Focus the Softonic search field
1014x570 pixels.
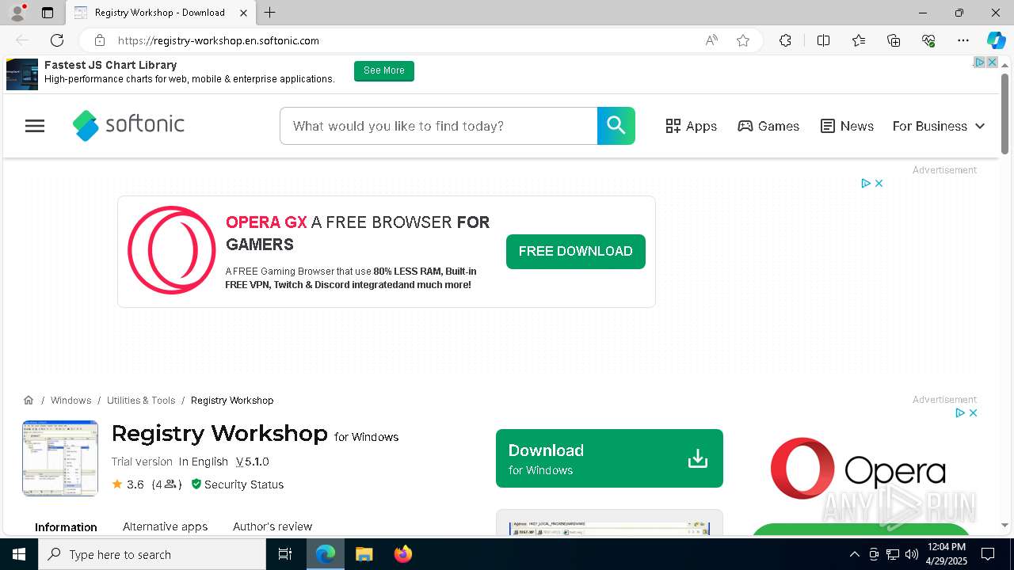[x=439, y=126]
